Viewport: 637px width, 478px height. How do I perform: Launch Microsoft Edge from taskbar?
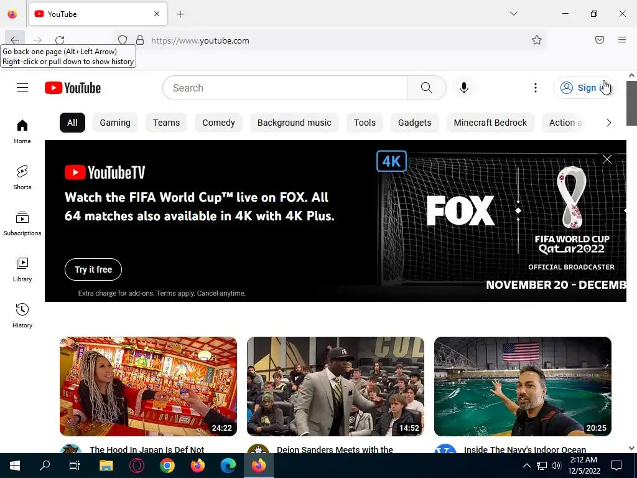coord(228,466)
